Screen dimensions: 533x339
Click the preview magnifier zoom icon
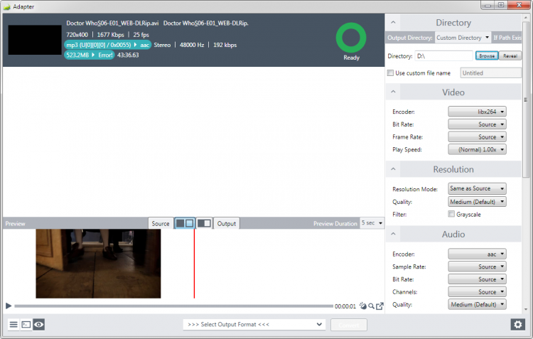click(x=371, y=306)
